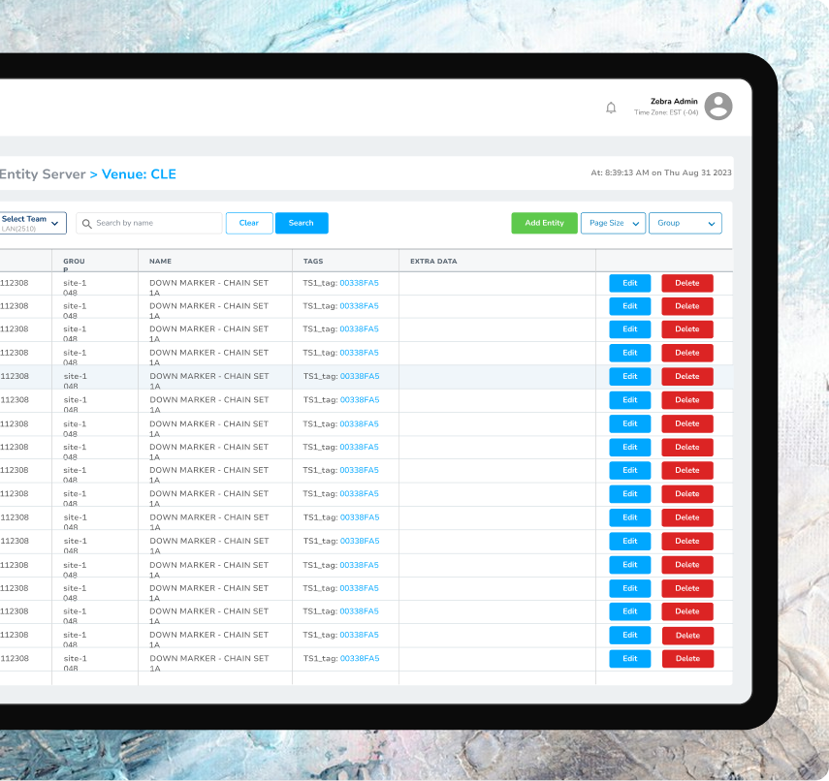Click the TAGS column header
This screenshot has height=781, width=829.
[313, 261]
